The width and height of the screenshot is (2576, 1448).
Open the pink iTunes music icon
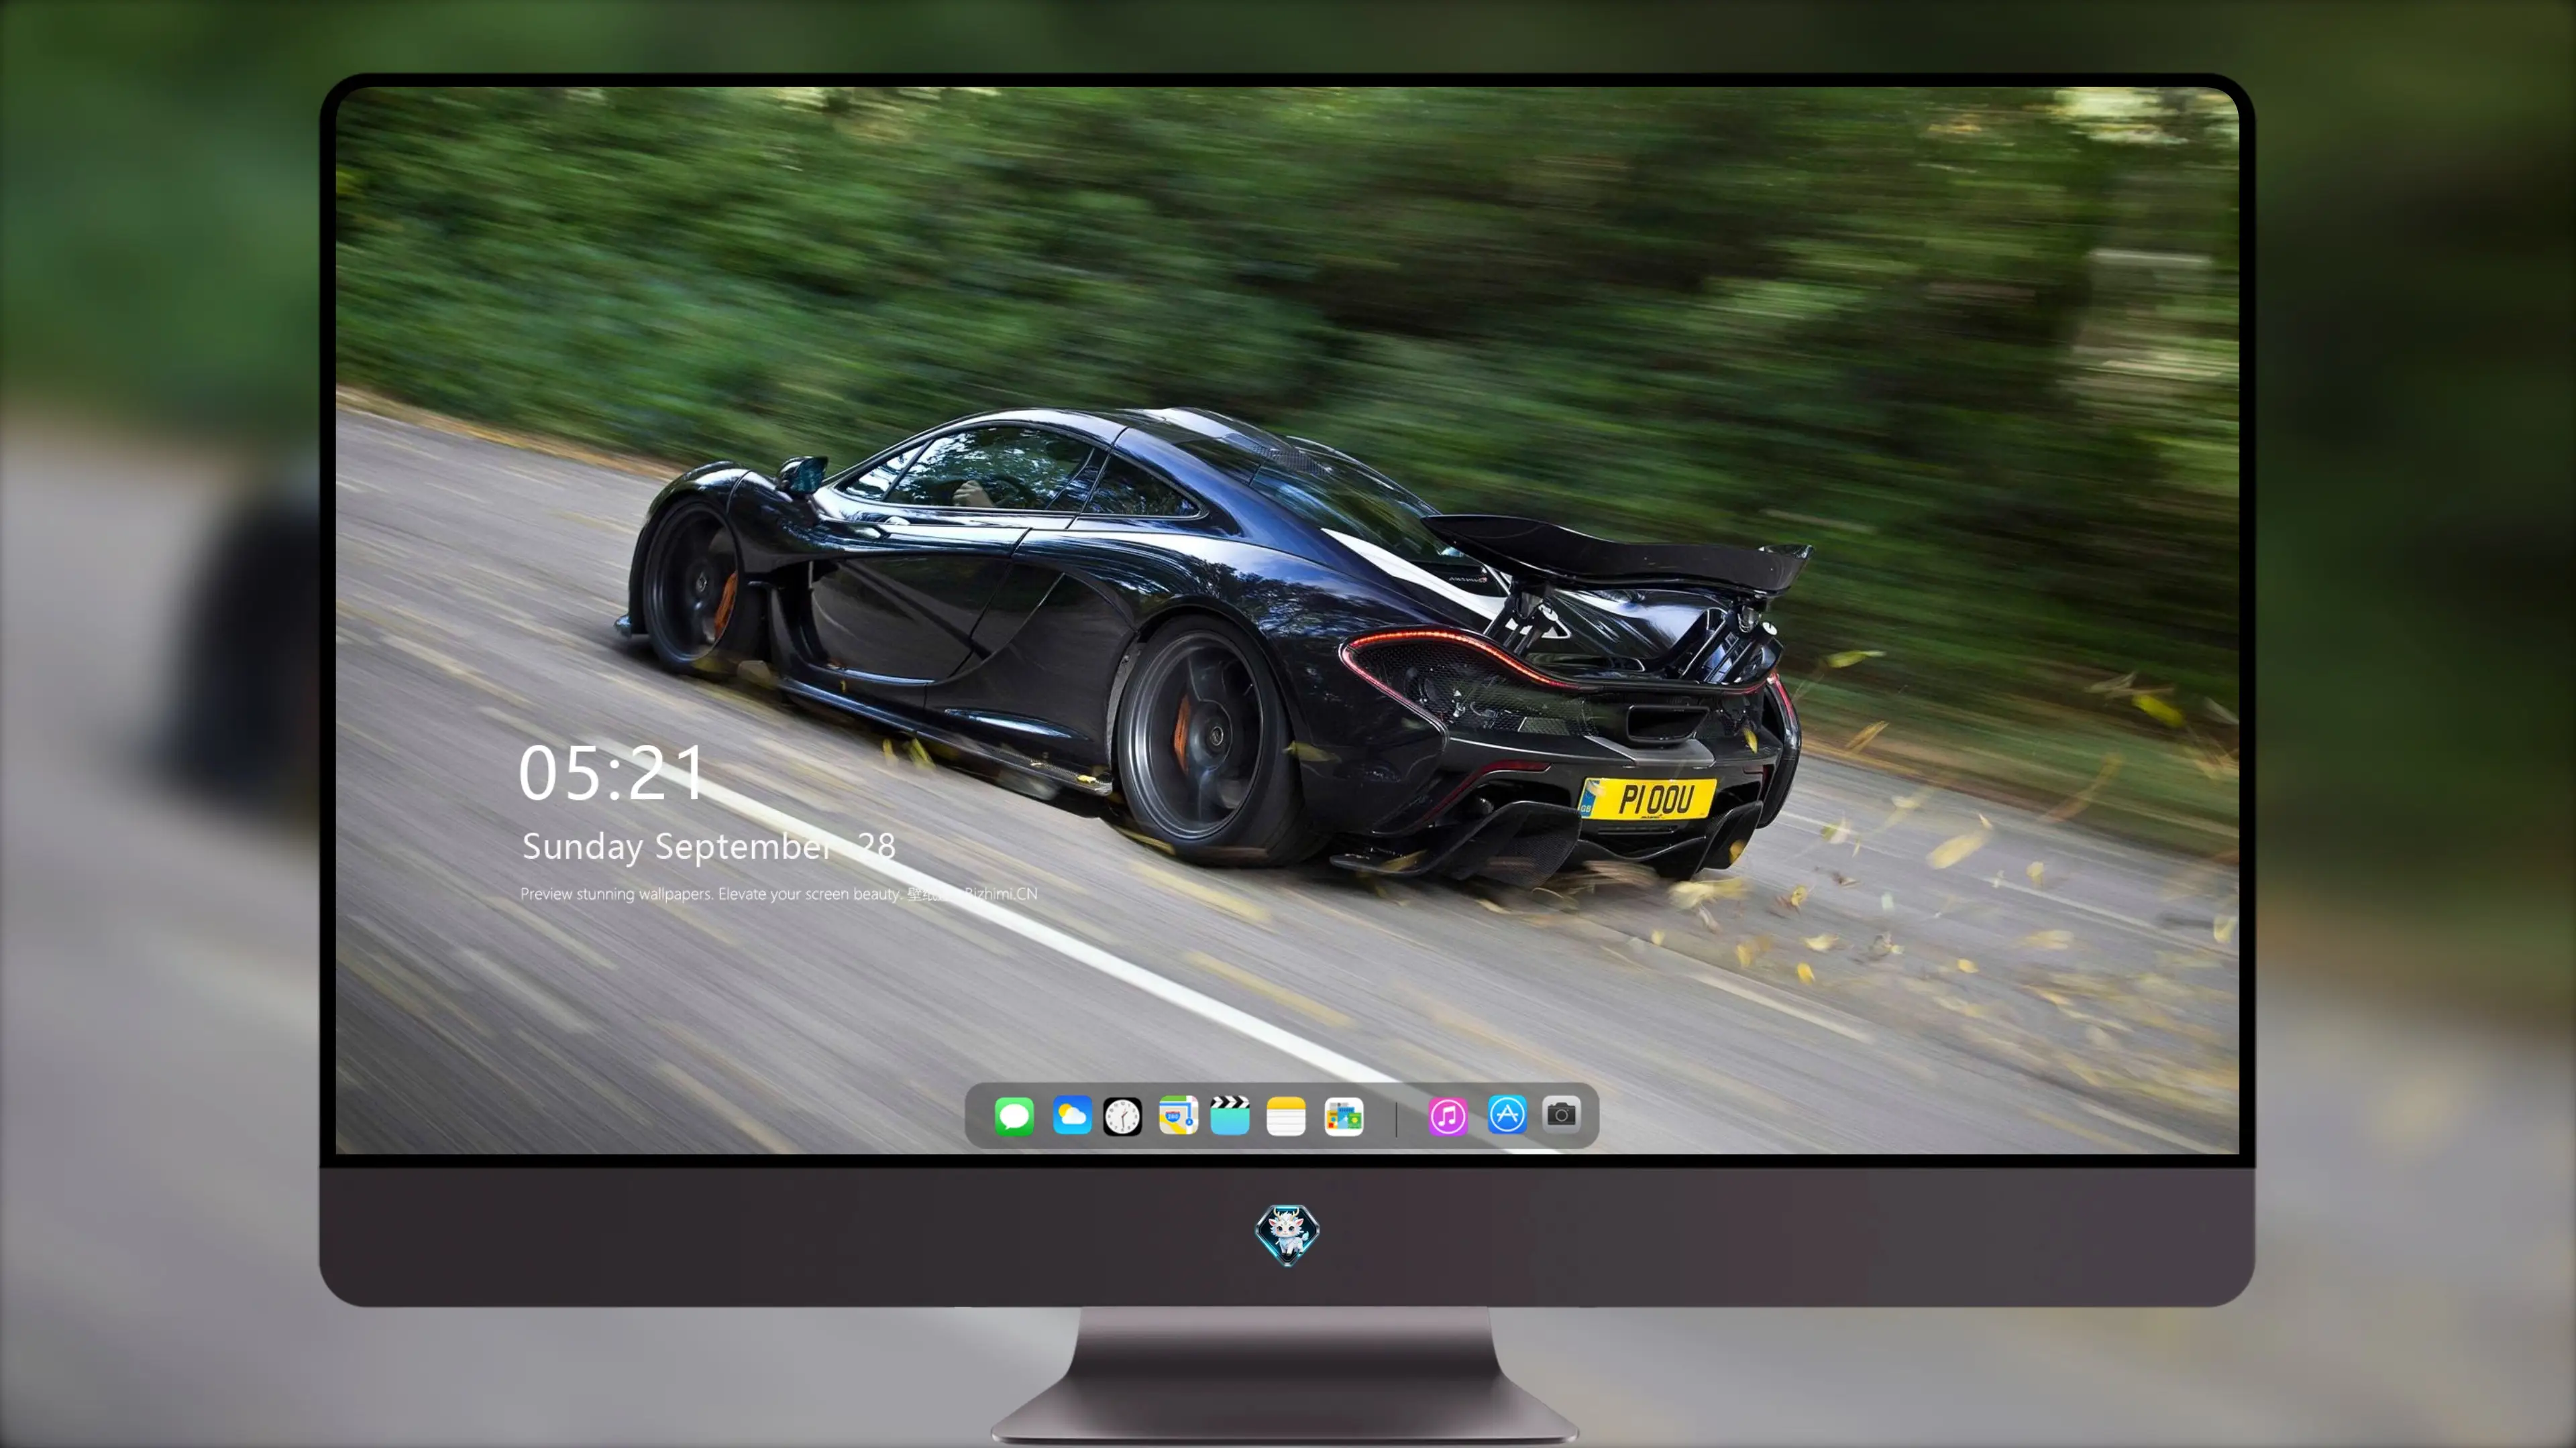click(x=1448, y=1116)
